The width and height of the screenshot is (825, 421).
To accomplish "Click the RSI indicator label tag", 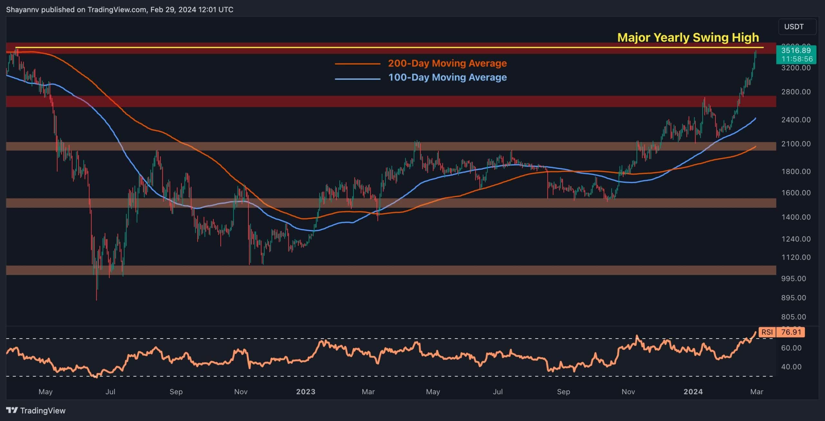I will [767, 332].
